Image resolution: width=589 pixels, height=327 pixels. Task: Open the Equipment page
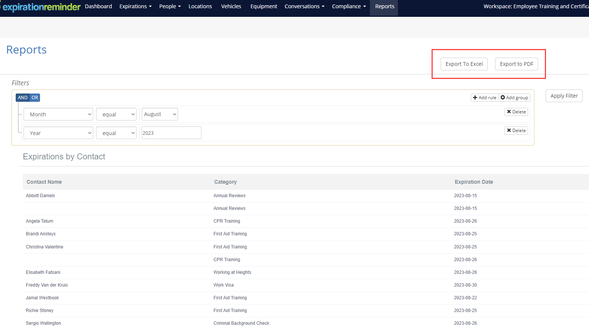point(264,6)
